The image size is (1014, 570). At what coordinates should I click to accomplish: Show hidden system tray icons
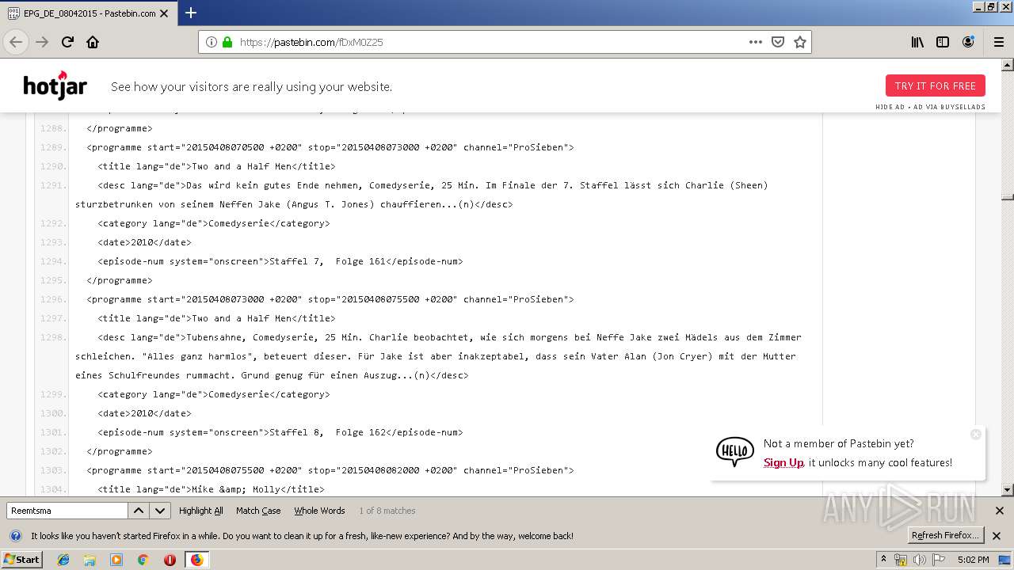point(883,560)
